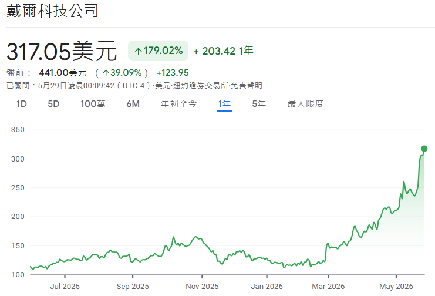Click the + 203.42 1年 change text
435x296 pixels.
pyautogui.click(x=223, y=51)
